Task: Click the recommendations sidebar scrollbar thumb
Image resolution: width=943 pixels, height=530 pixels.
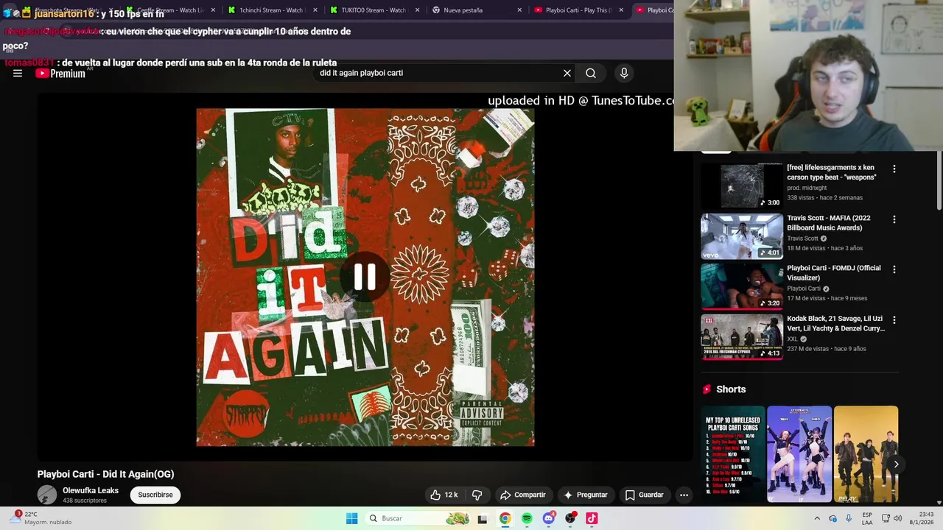Action: click(939, 180)
